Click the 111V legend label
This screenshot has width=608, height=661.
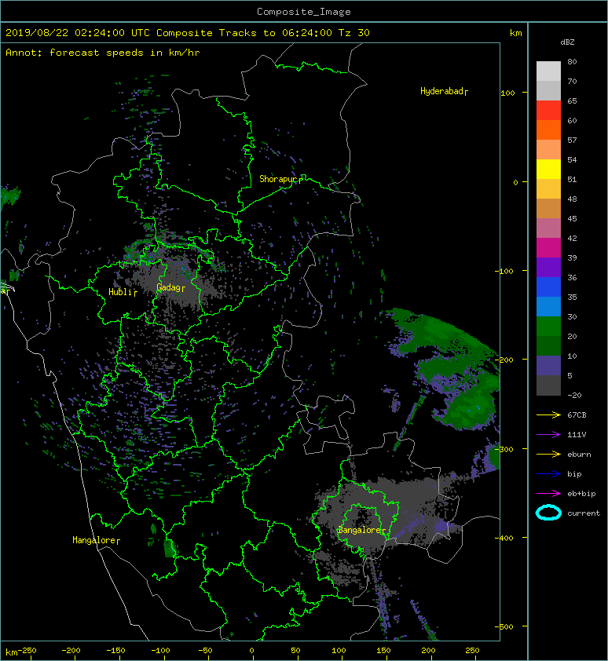pos(577,434)
